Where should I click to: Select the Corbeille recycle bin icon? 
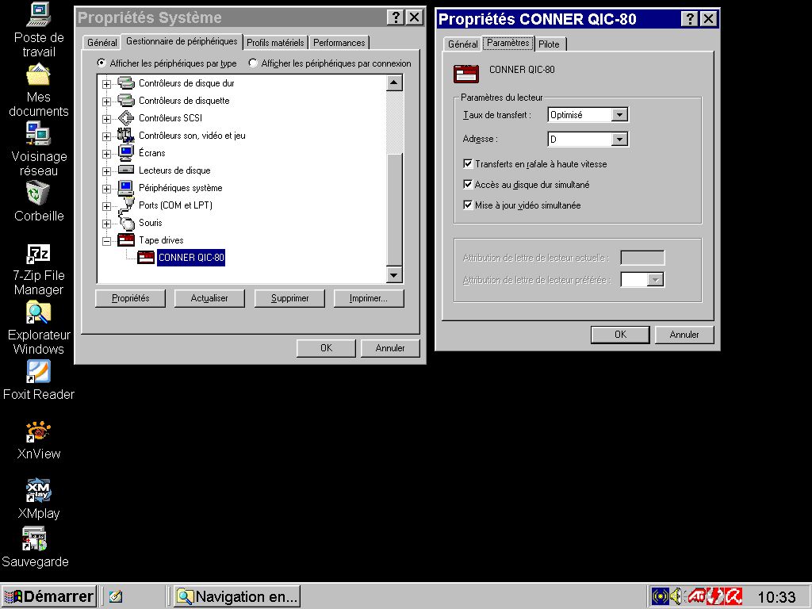point(39,193)
